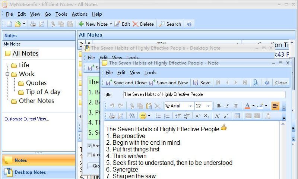Open the View menu in the Note window

click(135, 73)
